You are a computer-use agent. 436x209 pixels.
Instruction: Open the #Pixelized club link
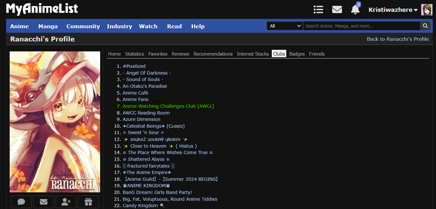134,66
